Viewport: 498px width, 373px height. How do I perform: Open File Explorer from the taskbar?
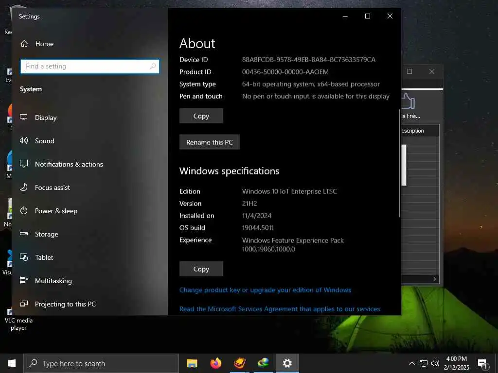point(192,363)
